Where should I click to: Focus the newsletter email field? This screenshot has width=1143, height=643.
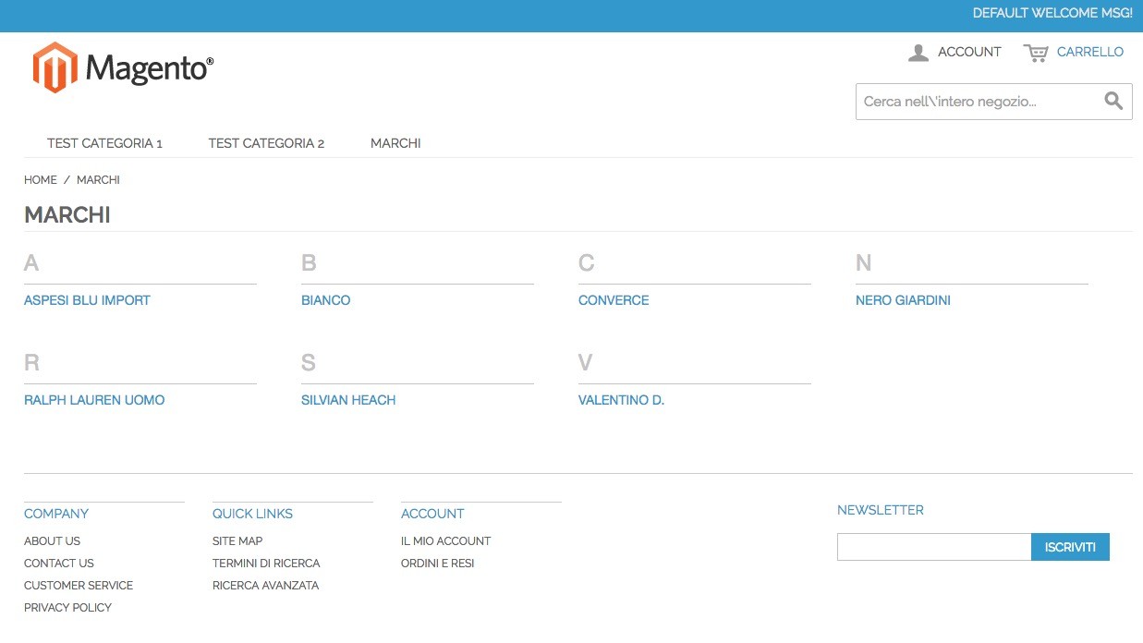934,547
